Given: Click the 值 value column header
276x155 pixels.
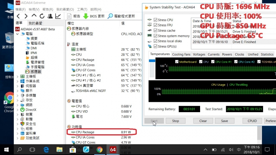Looking at the screenshot, I should click(x=123, y=23).
